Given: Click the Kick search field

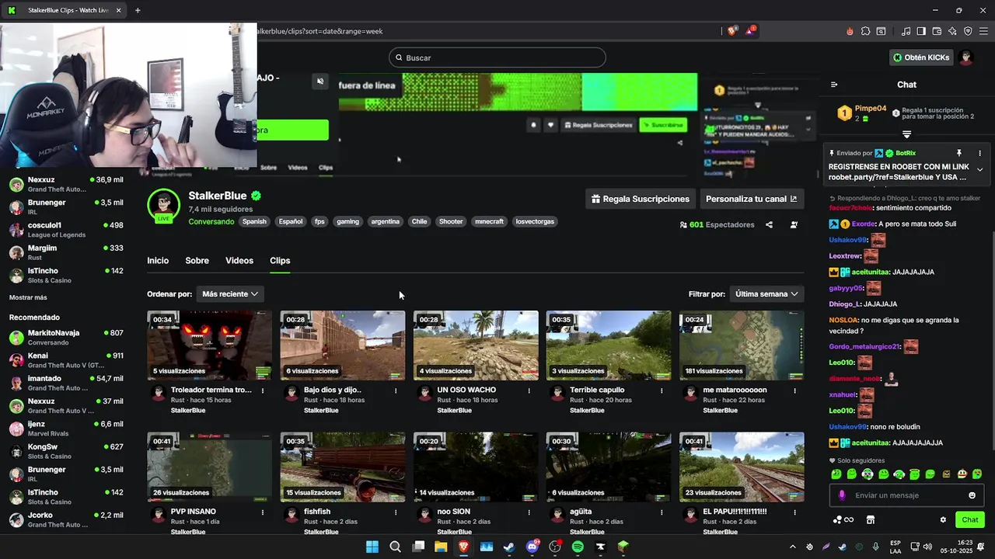Looking at the screenshot, I should point(497,57).
